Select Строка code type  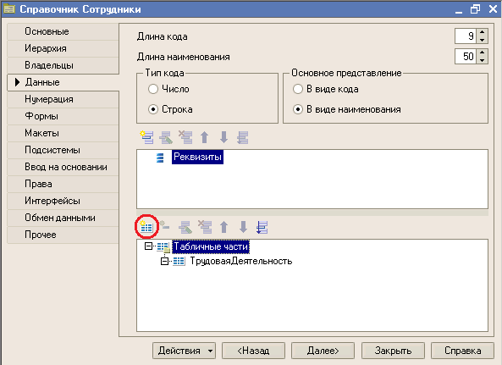click(153, 109)
